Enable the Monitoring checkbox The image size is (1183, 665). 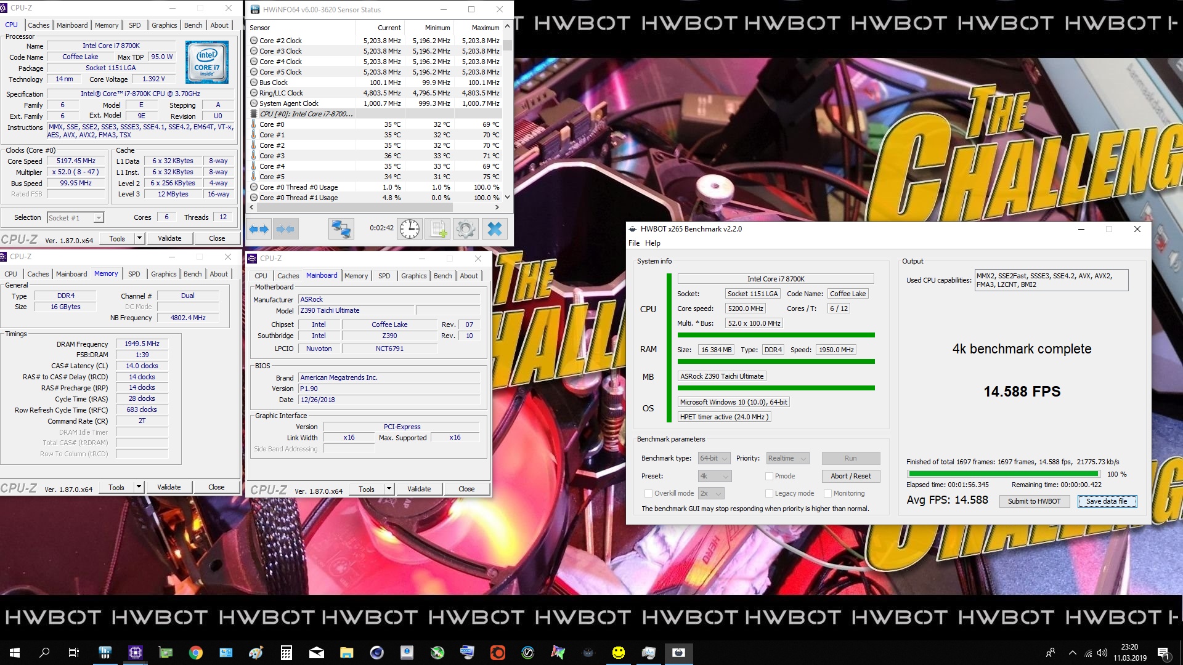828,493
